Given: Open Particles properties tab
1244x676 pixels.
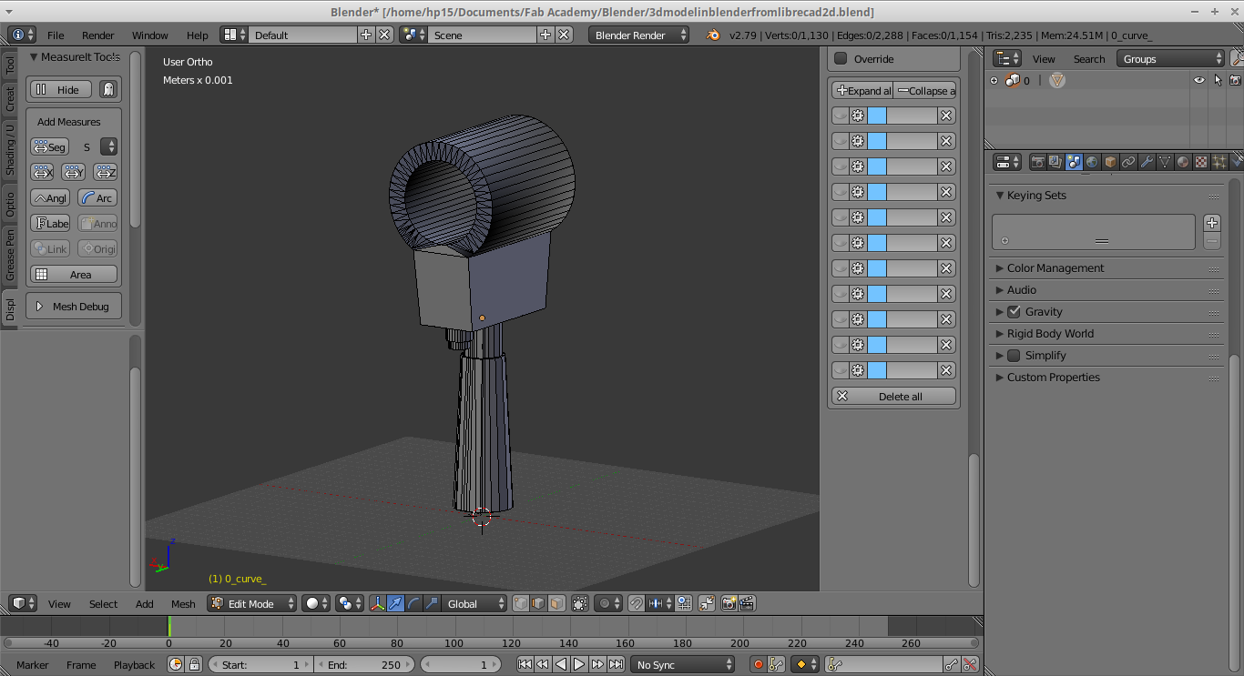Looking at the screenshot, I should coord(1219,162).
